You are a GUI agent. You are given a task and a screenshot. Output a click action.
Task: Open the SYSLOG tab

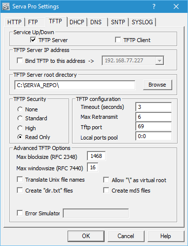[142, 22]
